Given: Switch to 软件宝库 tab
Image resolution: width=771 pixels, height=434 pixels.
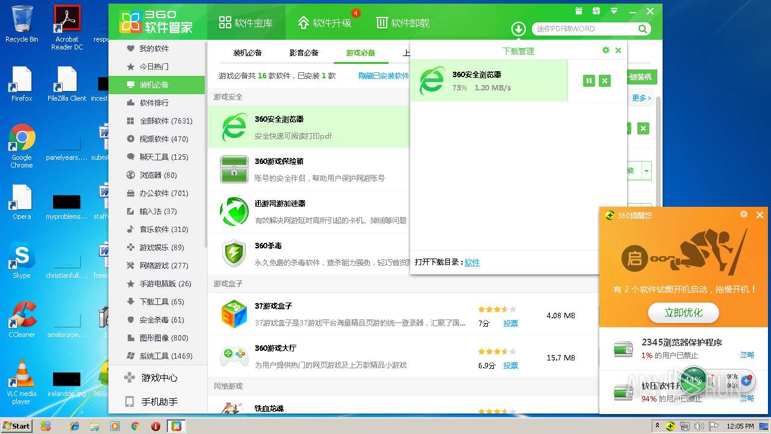Looking at the screenshot, I should click(246, 23).
